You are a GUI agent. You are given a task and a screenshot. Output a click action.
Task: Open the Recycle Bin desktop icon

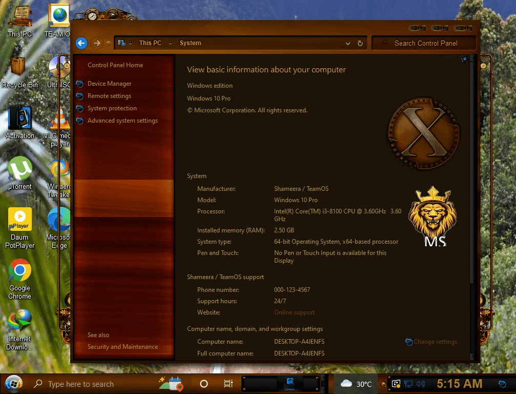pos(20,72)
